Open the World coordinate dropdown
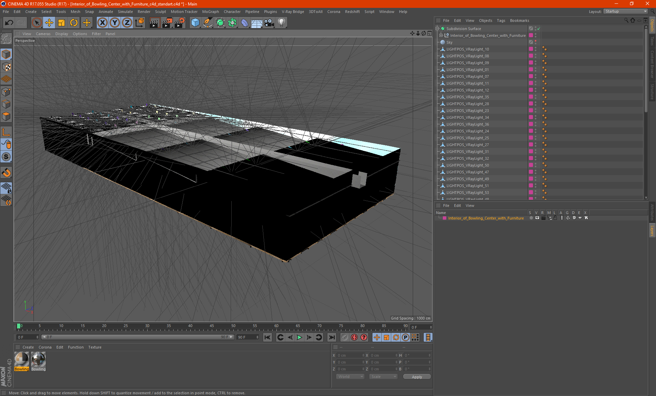Screen dimensions: 656x396 tap(350, 377)
